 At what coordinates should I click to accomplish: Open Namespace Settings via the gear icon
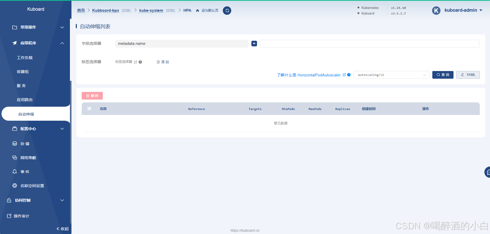pyautogui.click(x=15, y=186)
